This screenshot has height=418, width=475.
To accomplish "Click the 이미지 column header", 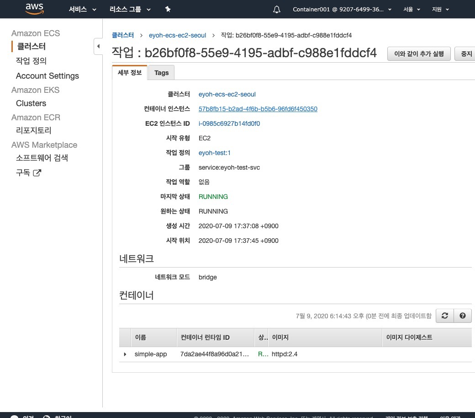I will [x=325, y=338].
